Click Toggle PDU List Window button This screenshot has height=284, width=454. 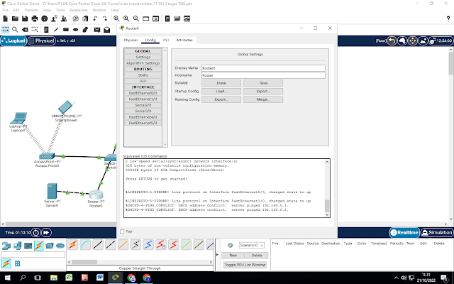[245, 265]
